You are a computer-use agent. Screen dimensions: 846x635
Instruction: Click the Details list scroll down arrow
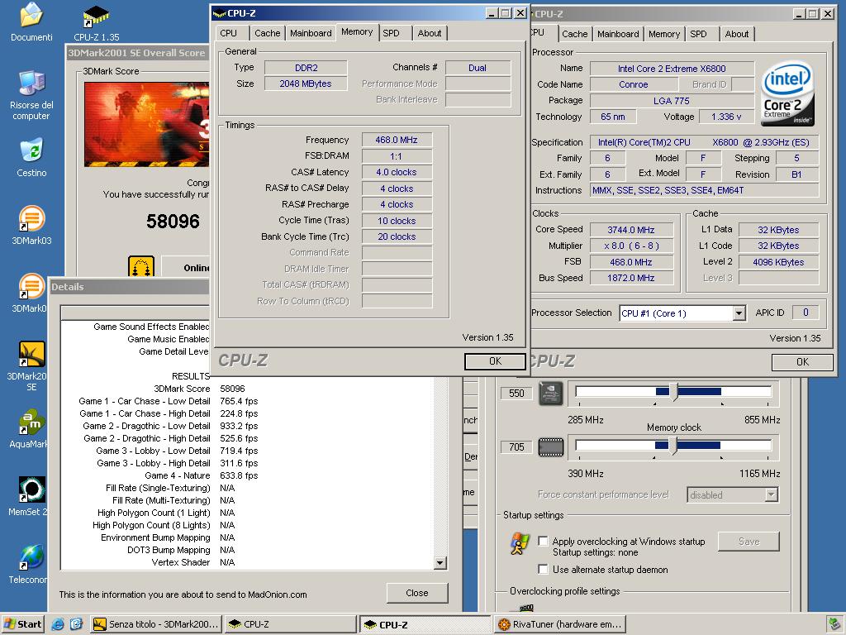440,563
